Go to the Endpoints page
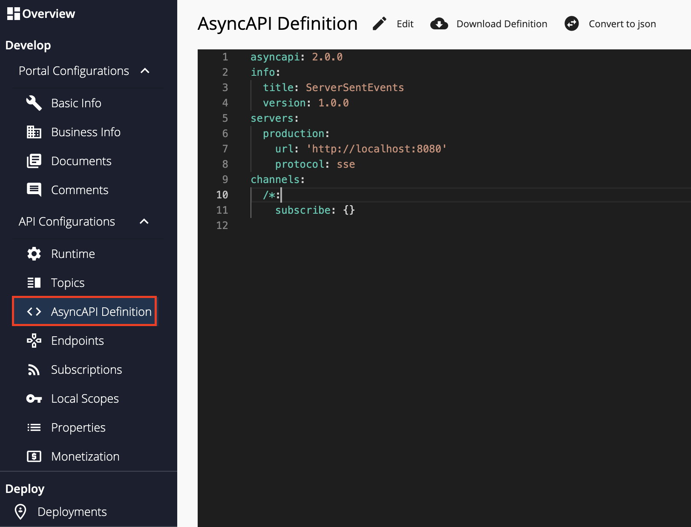This screenshot has width=691, height=527. (77, 341)
